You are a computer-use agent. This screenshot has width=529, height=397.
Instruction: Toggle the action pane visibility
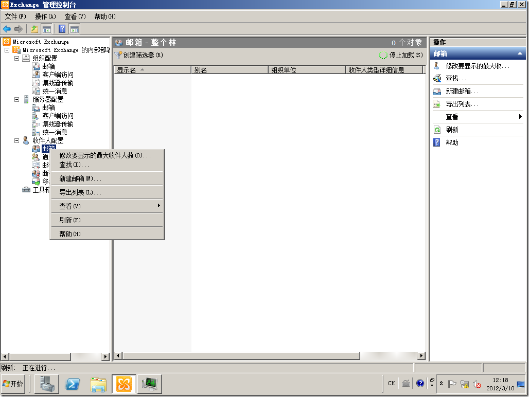[x=74, y=29]
